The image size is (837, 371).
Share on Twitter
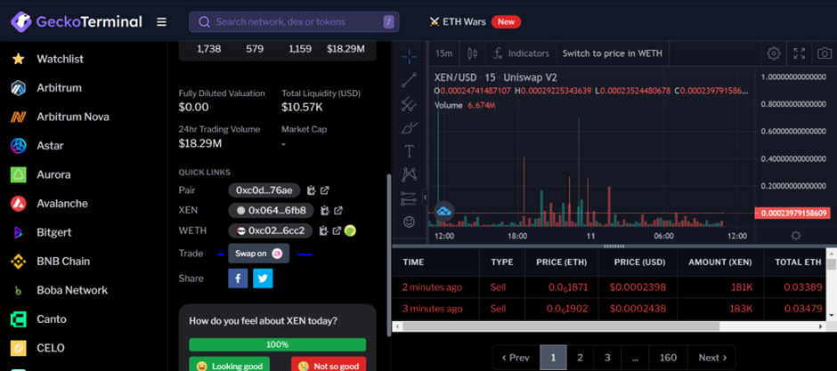pos(264,278)
